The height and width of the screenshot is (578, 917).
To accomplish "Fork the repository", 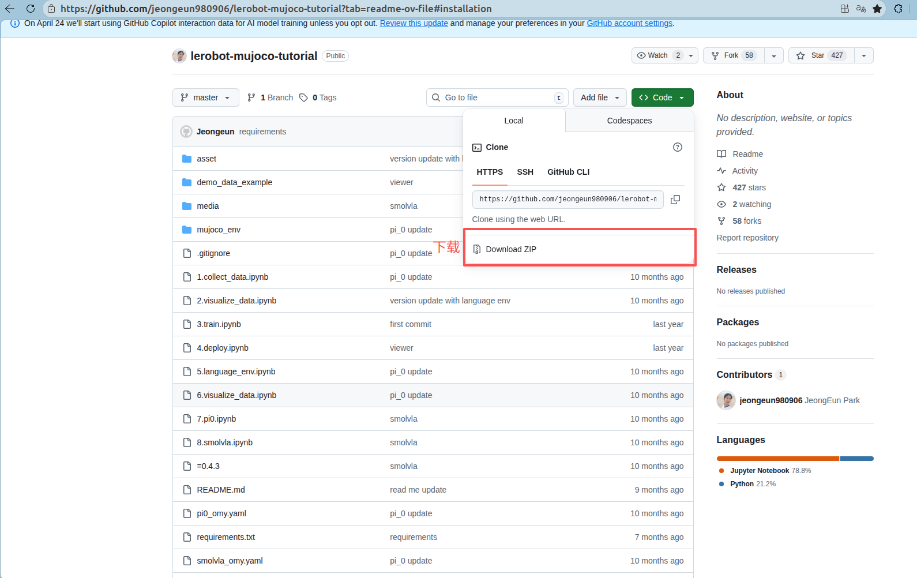I will [x=734, y=55].
